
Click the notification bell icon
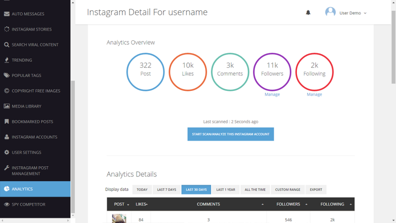pos(308,12)
